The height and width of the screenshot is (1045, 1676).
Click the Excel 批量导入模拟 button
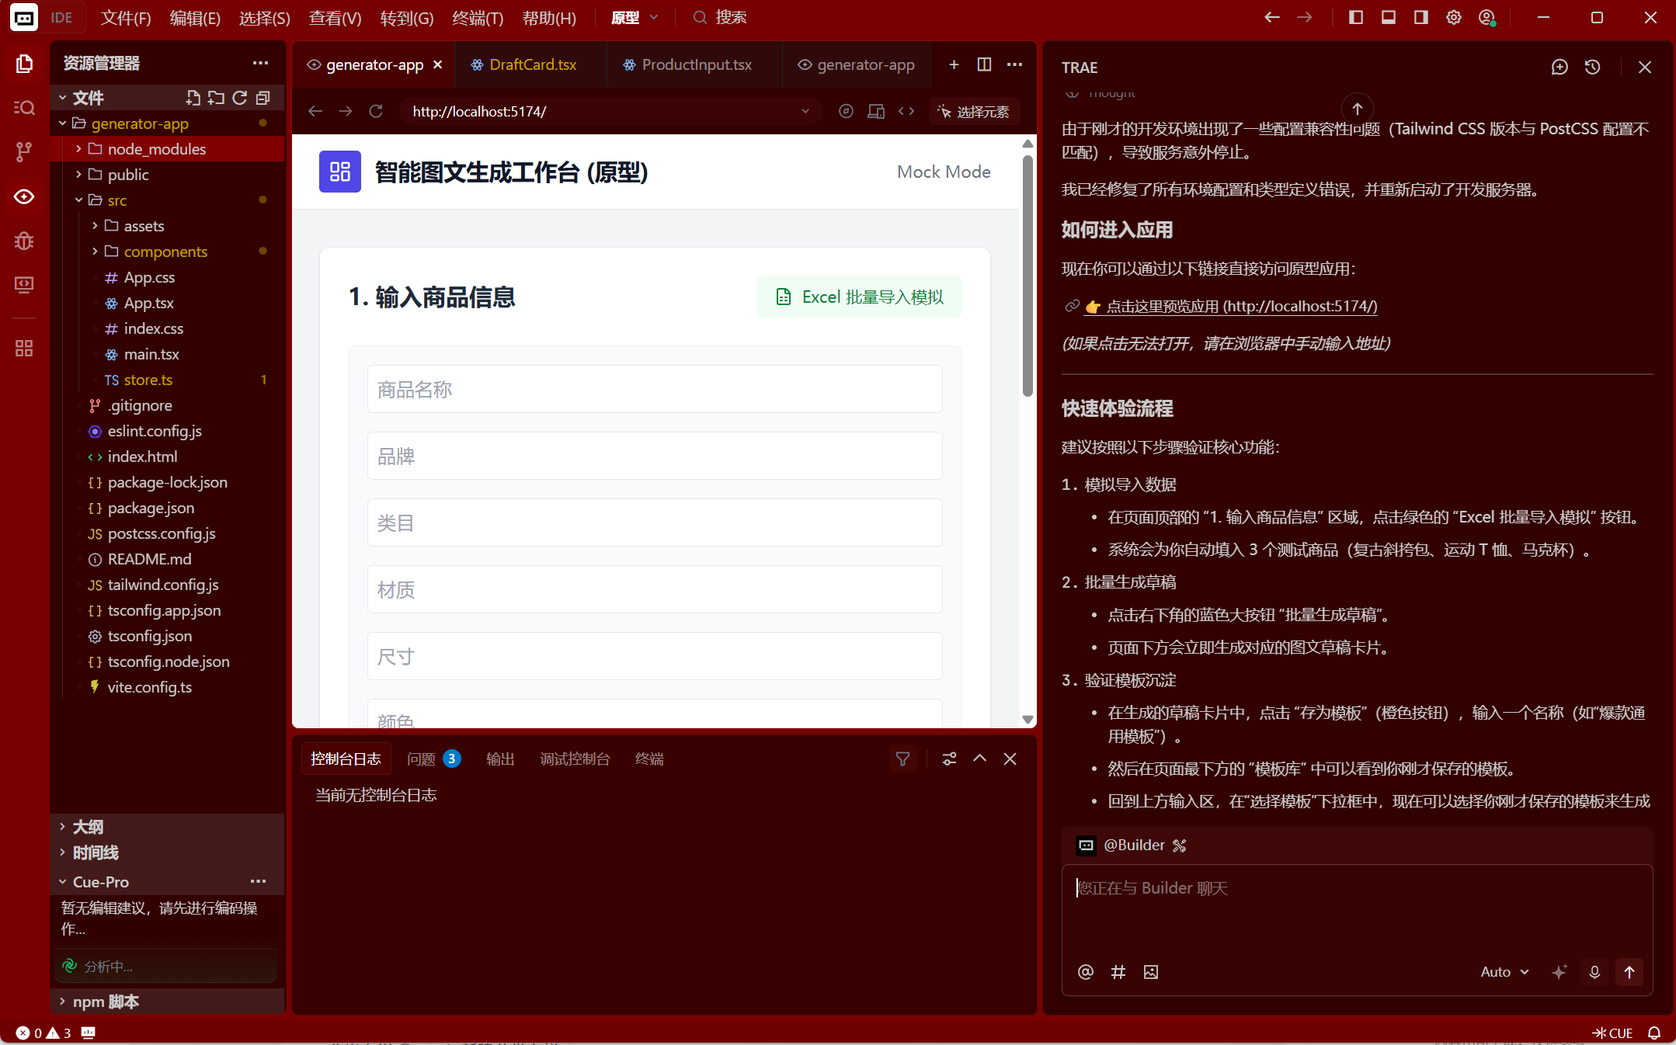tap(859, 297)
